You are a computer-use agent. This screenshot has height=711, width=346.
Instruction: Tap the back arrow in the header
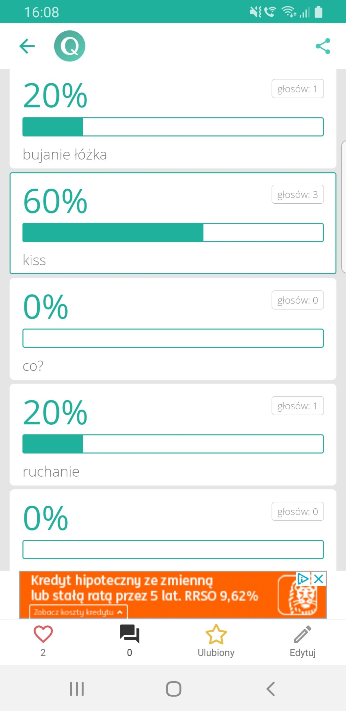point(27,46)
